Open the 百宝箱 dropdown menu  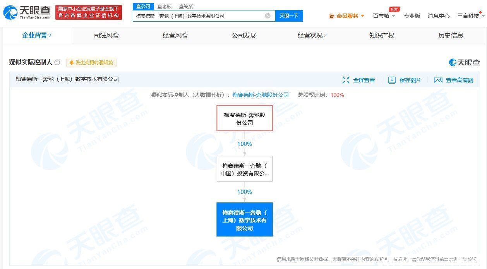384,16
